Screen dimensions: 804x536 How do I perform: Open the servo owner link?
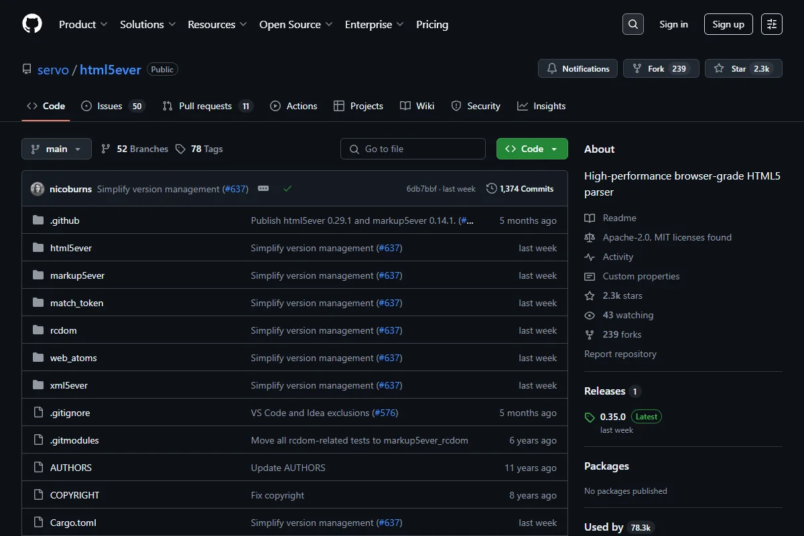pos(53,69)
